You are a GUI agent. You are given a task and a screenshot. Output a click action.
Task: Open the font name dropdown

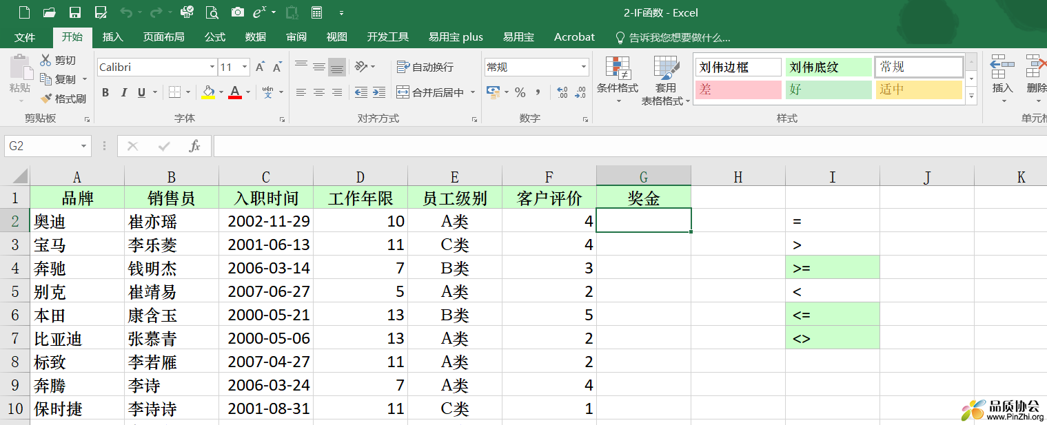[212, 67]
